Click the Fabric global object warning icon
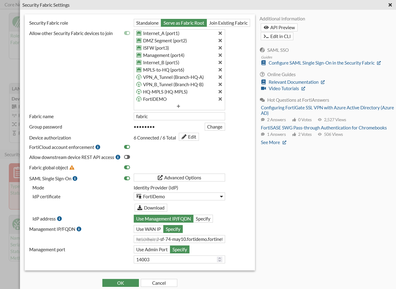Screen dimensions: 396x289 (x=72, y=167)
